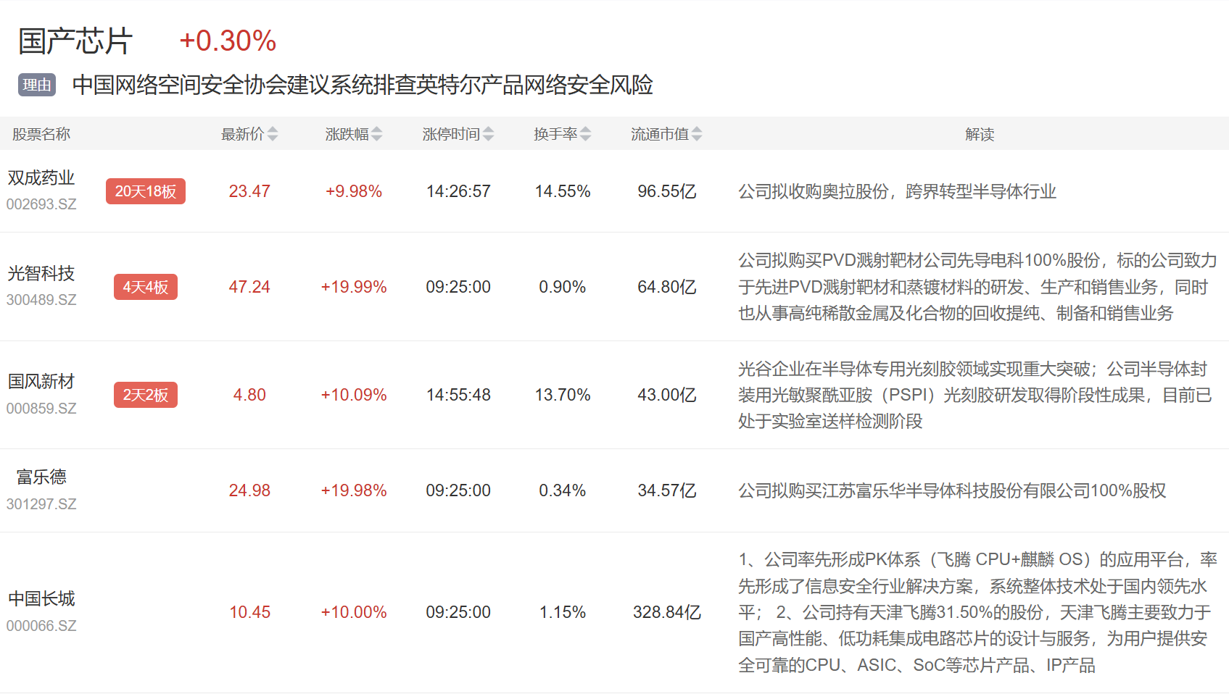Sort by 最新价 column arrow icon

pyautogui.click(x=273, y=134)
